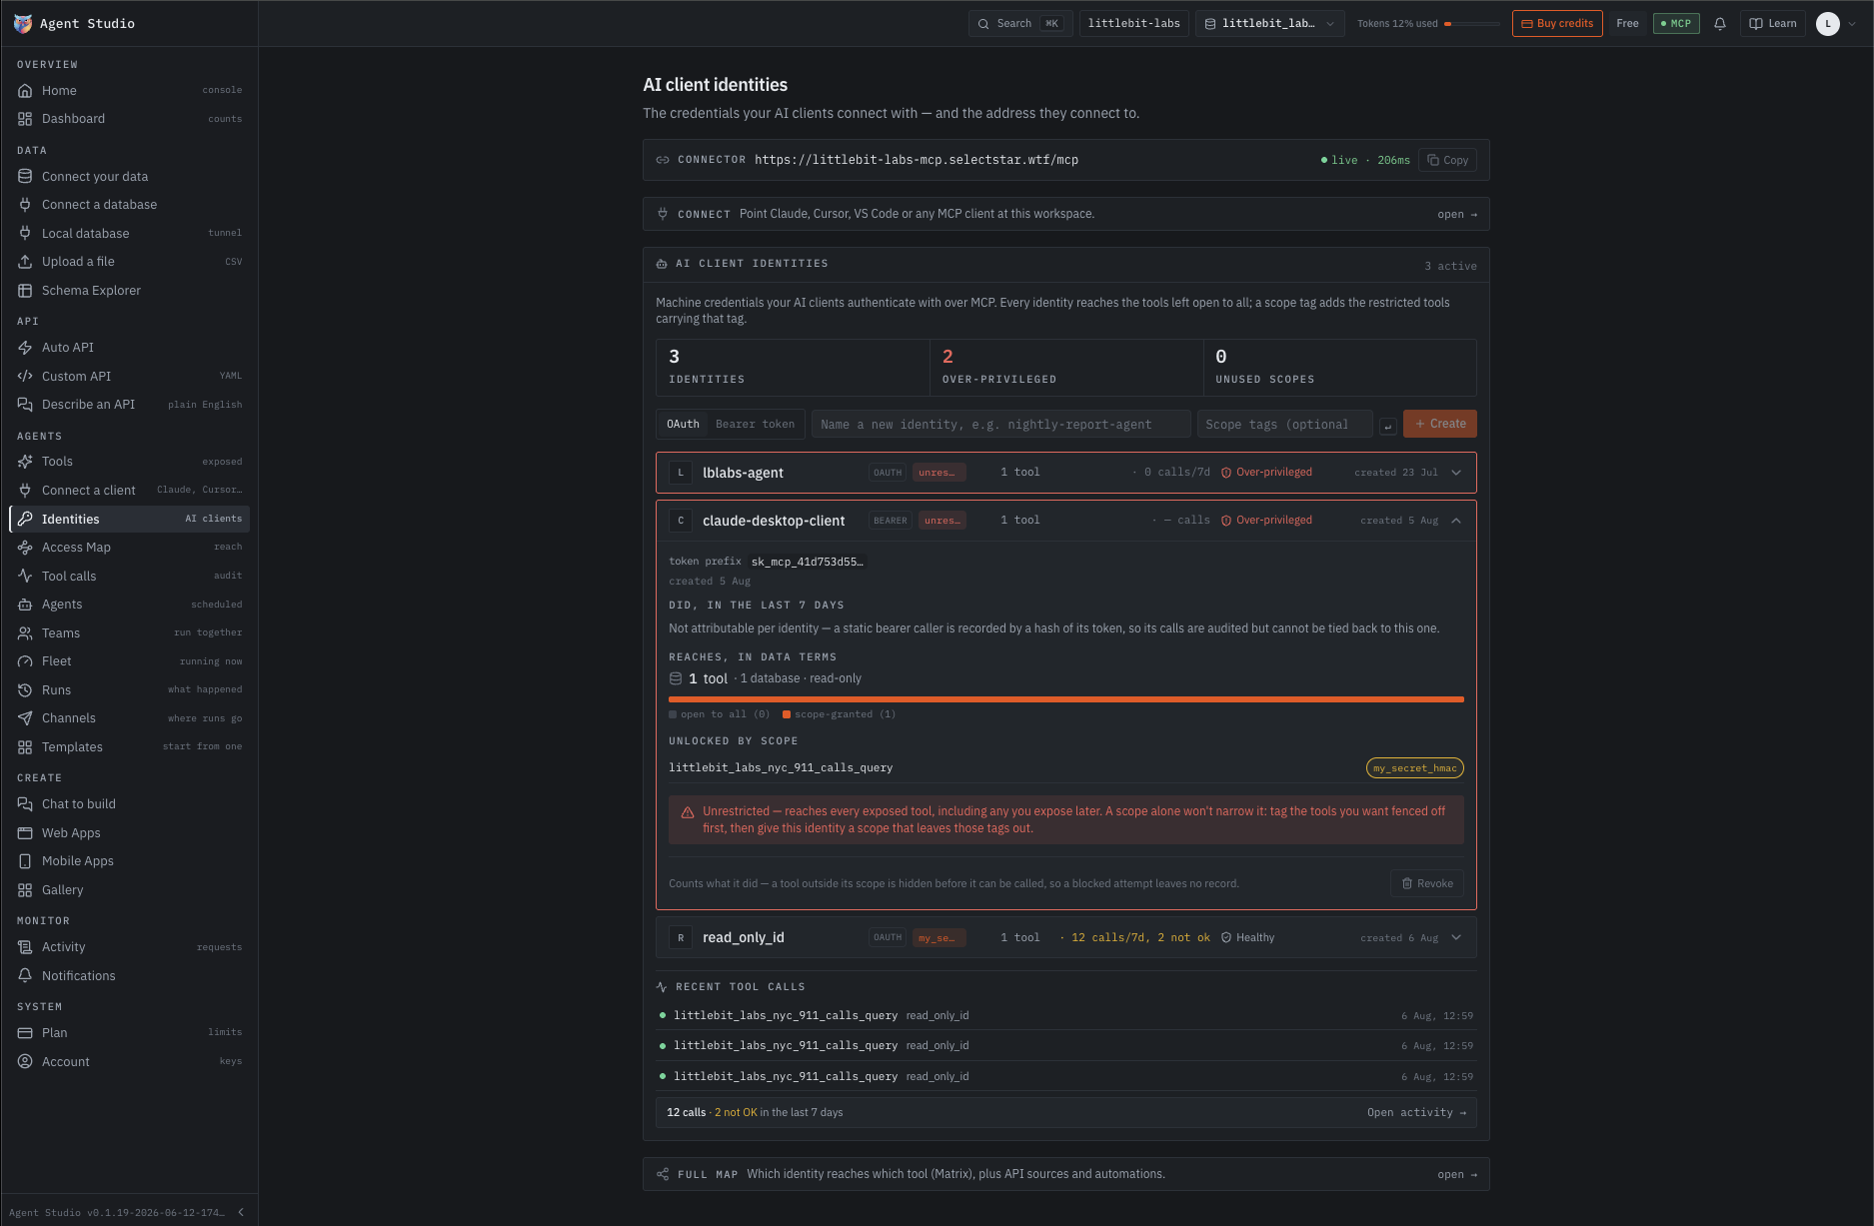The width and height of the screenshot is (1874, 1226).
Task: Collapse the claude-desktop-client identity row
Action: [x=1456, y=521]
